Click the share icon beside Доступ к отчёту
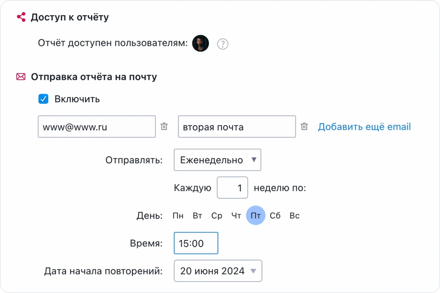This screenshot has height=293, width=440. coord(21,17)
